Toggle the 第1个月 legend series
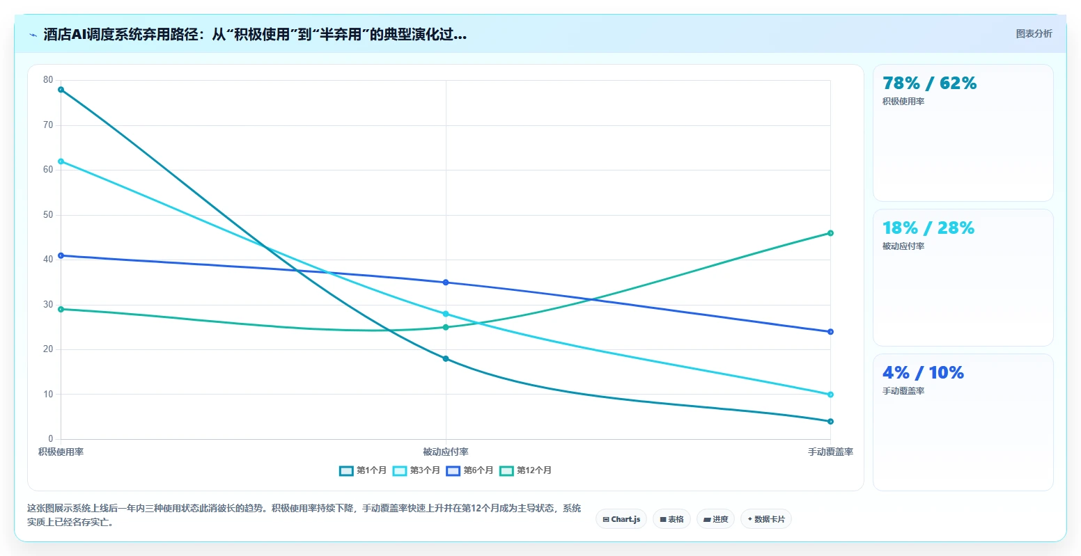This screenshot has width=1081, height=556. point(363,470)
